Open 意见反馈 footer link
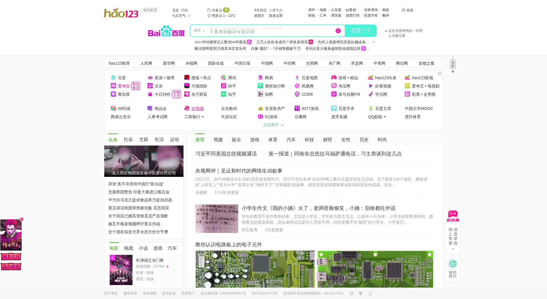This screenshot has width=547, height=299. click(x=169, y=293)
